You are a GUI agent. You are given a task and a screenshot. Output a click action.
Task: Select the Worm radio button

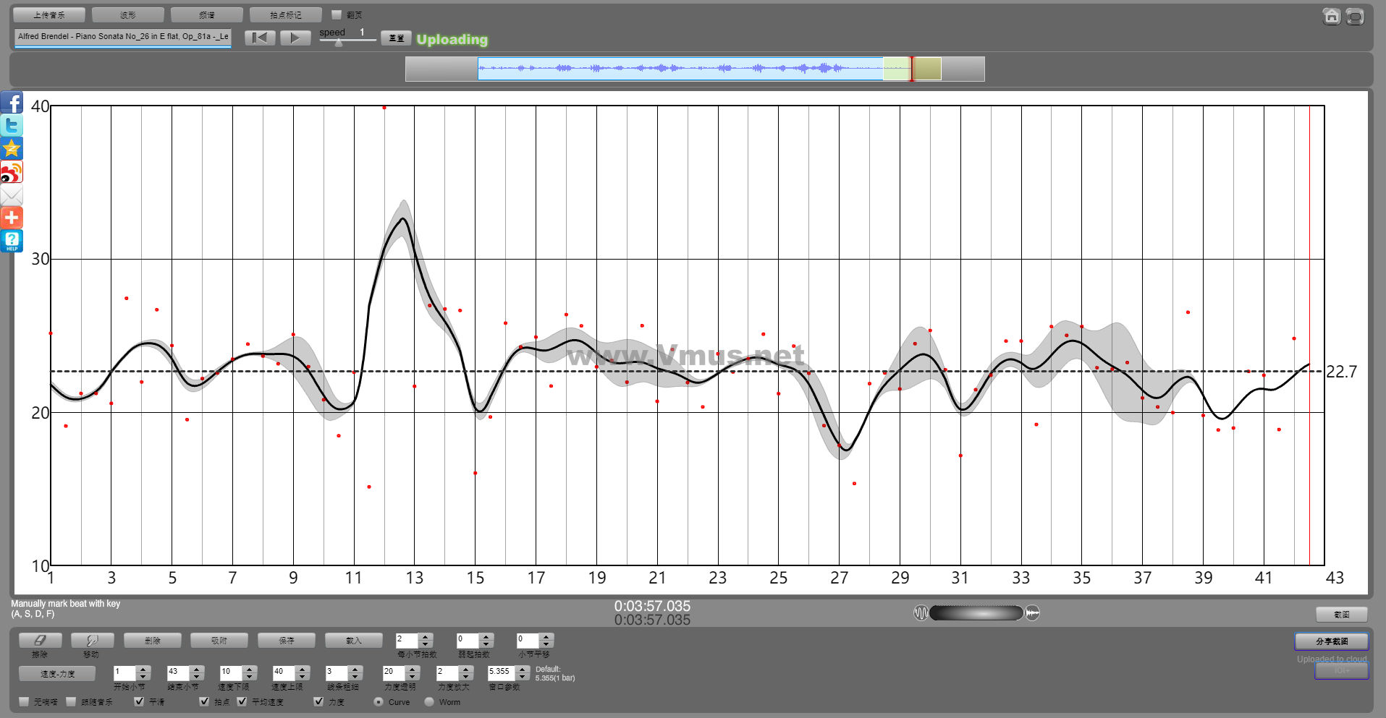coord(429,701)
